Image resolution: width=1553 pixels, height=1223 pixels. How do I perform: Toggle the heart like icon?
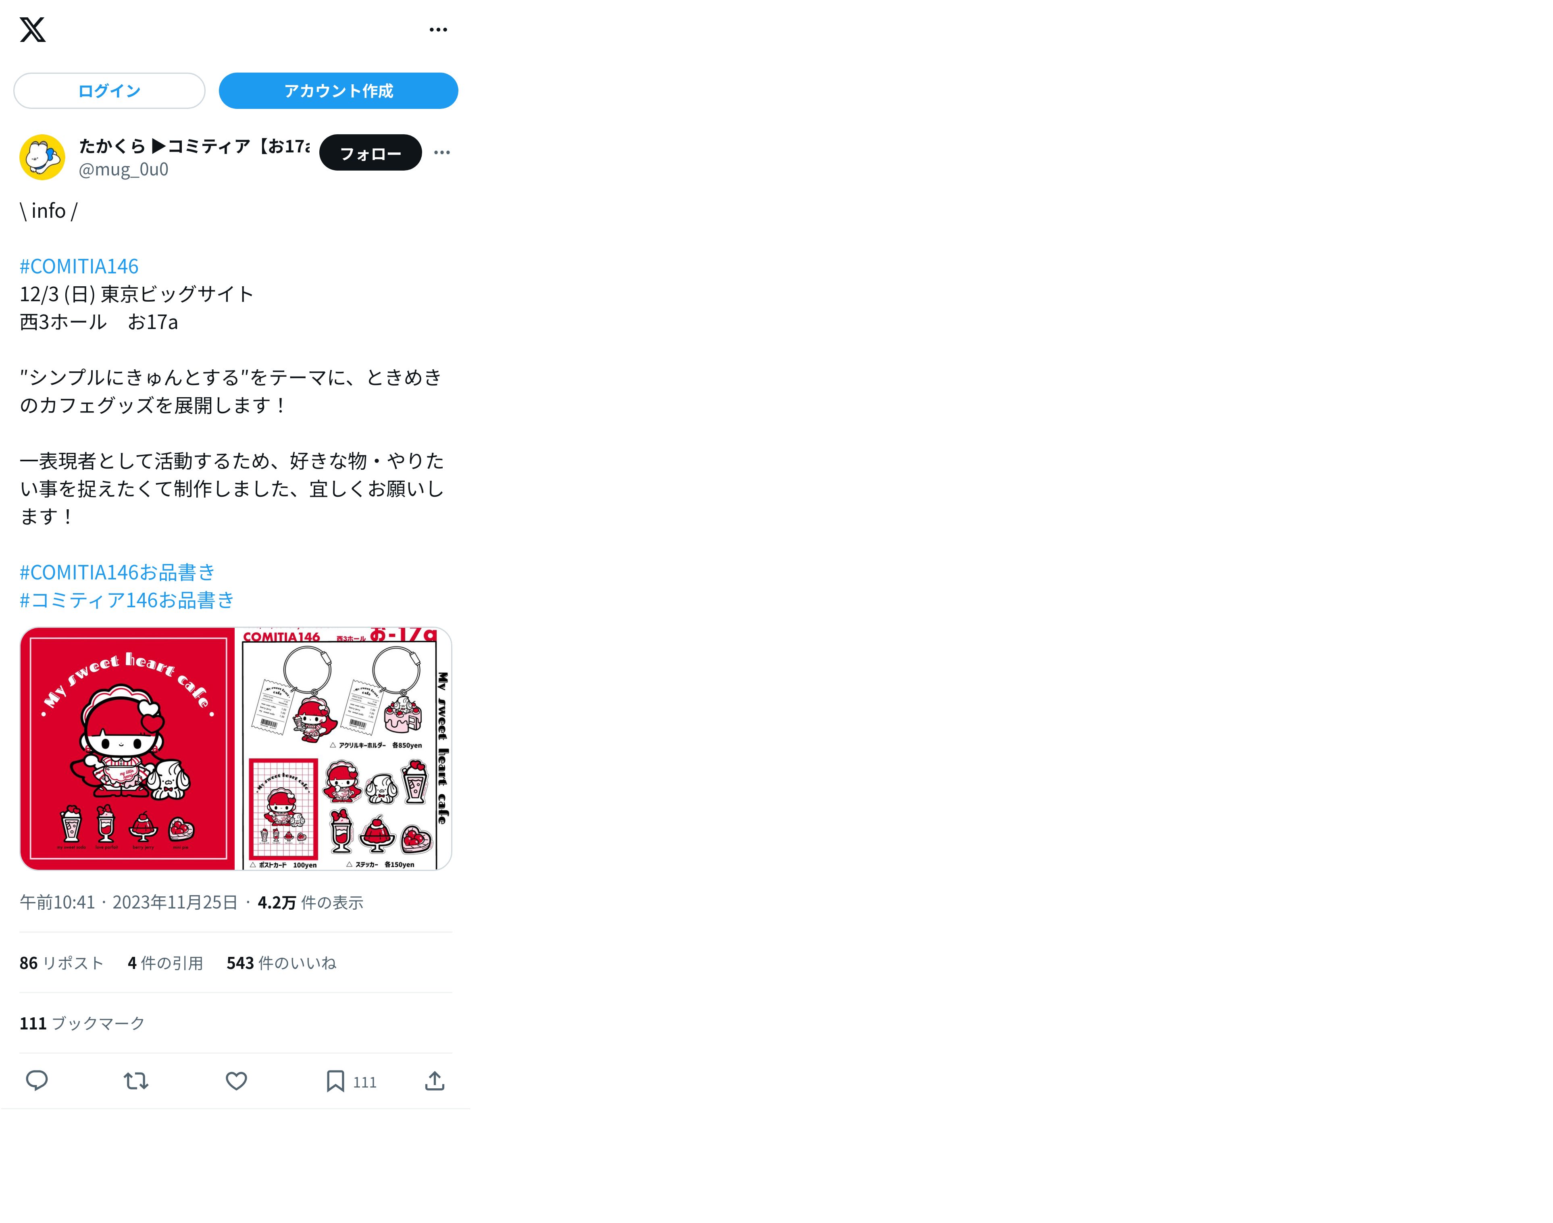[x=236, y=1081]
